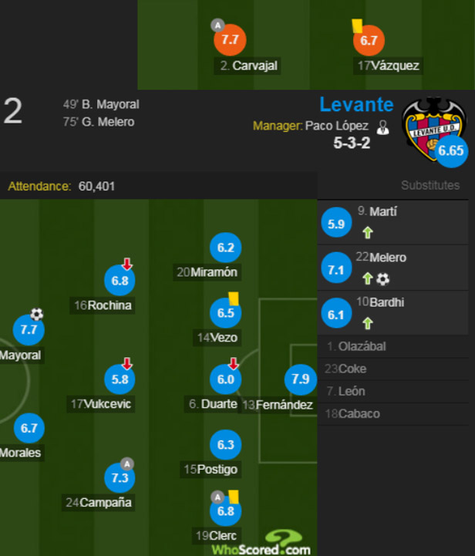Click the WhoScored.com watermark logo

(x=261, y=543)
